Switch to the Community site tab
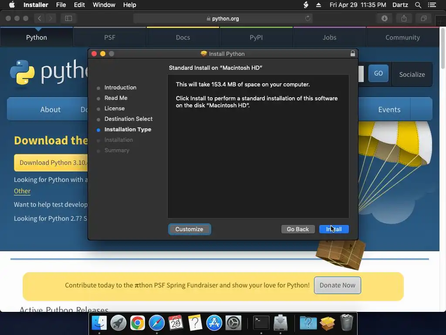The image size is (446, 335). click(402, 38)
